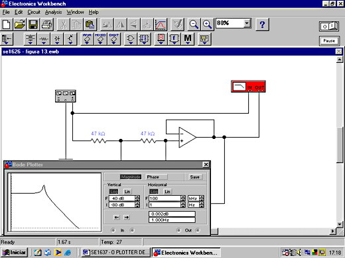Adjust Horizontal F 100 value stepper
The height and width of the screenshot is (258, 345).
[183, 198]
